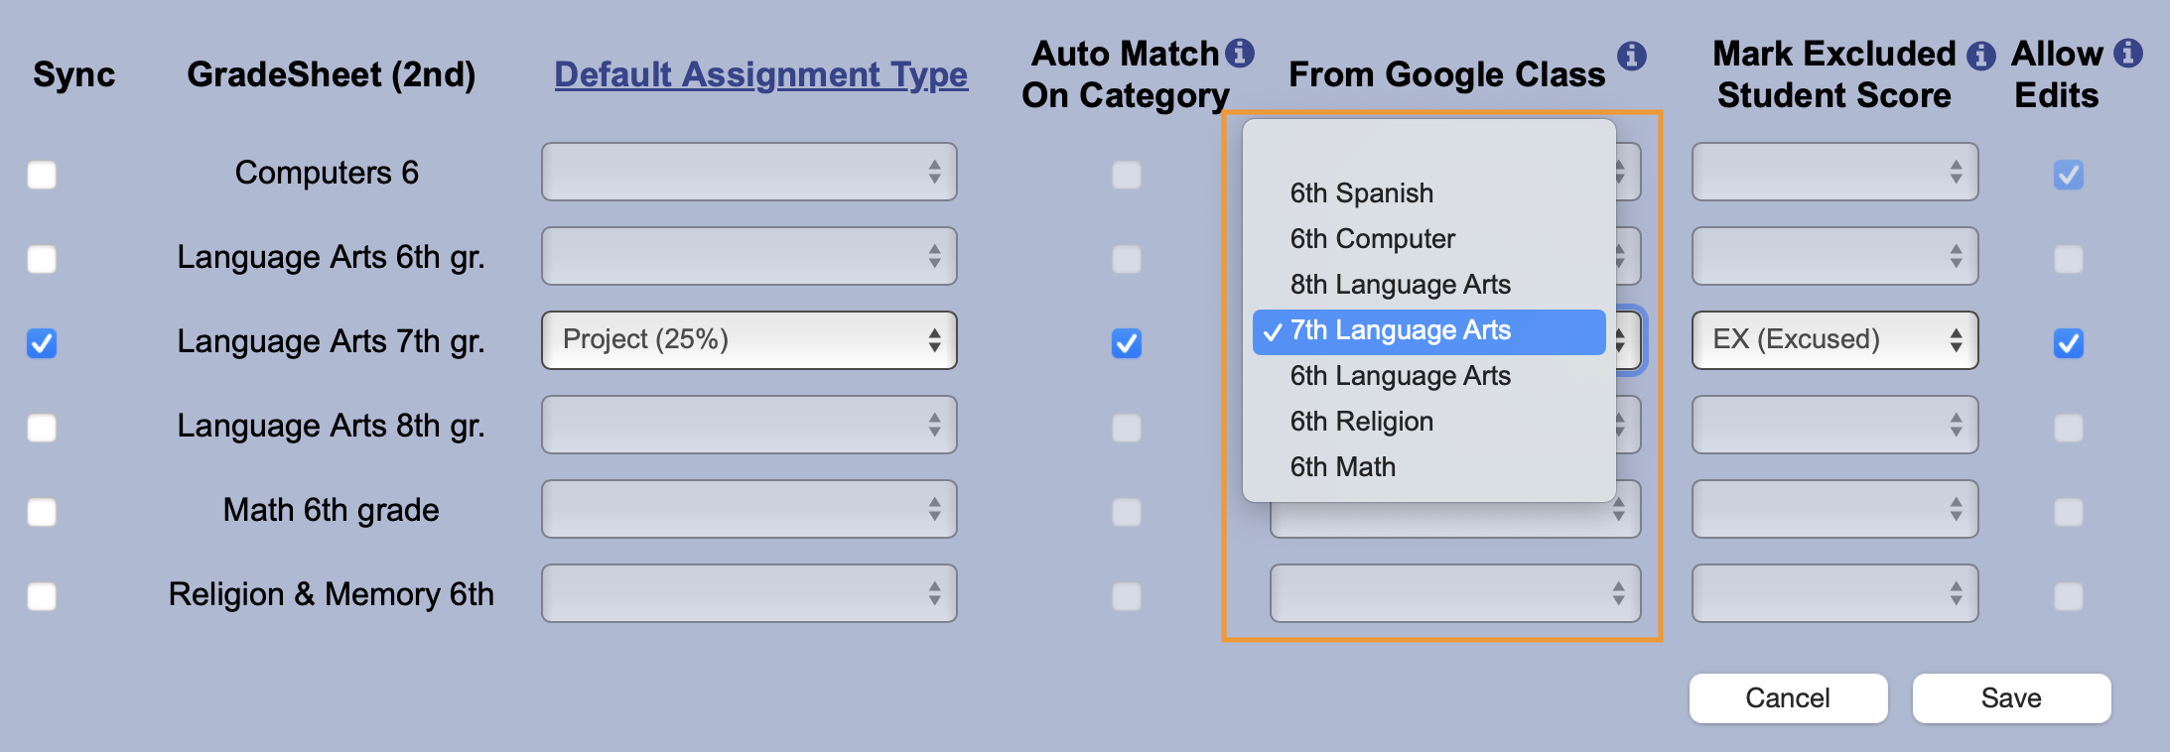Click info icon next to Allow Edits

pyautogui.click(x=2128, y=53)
